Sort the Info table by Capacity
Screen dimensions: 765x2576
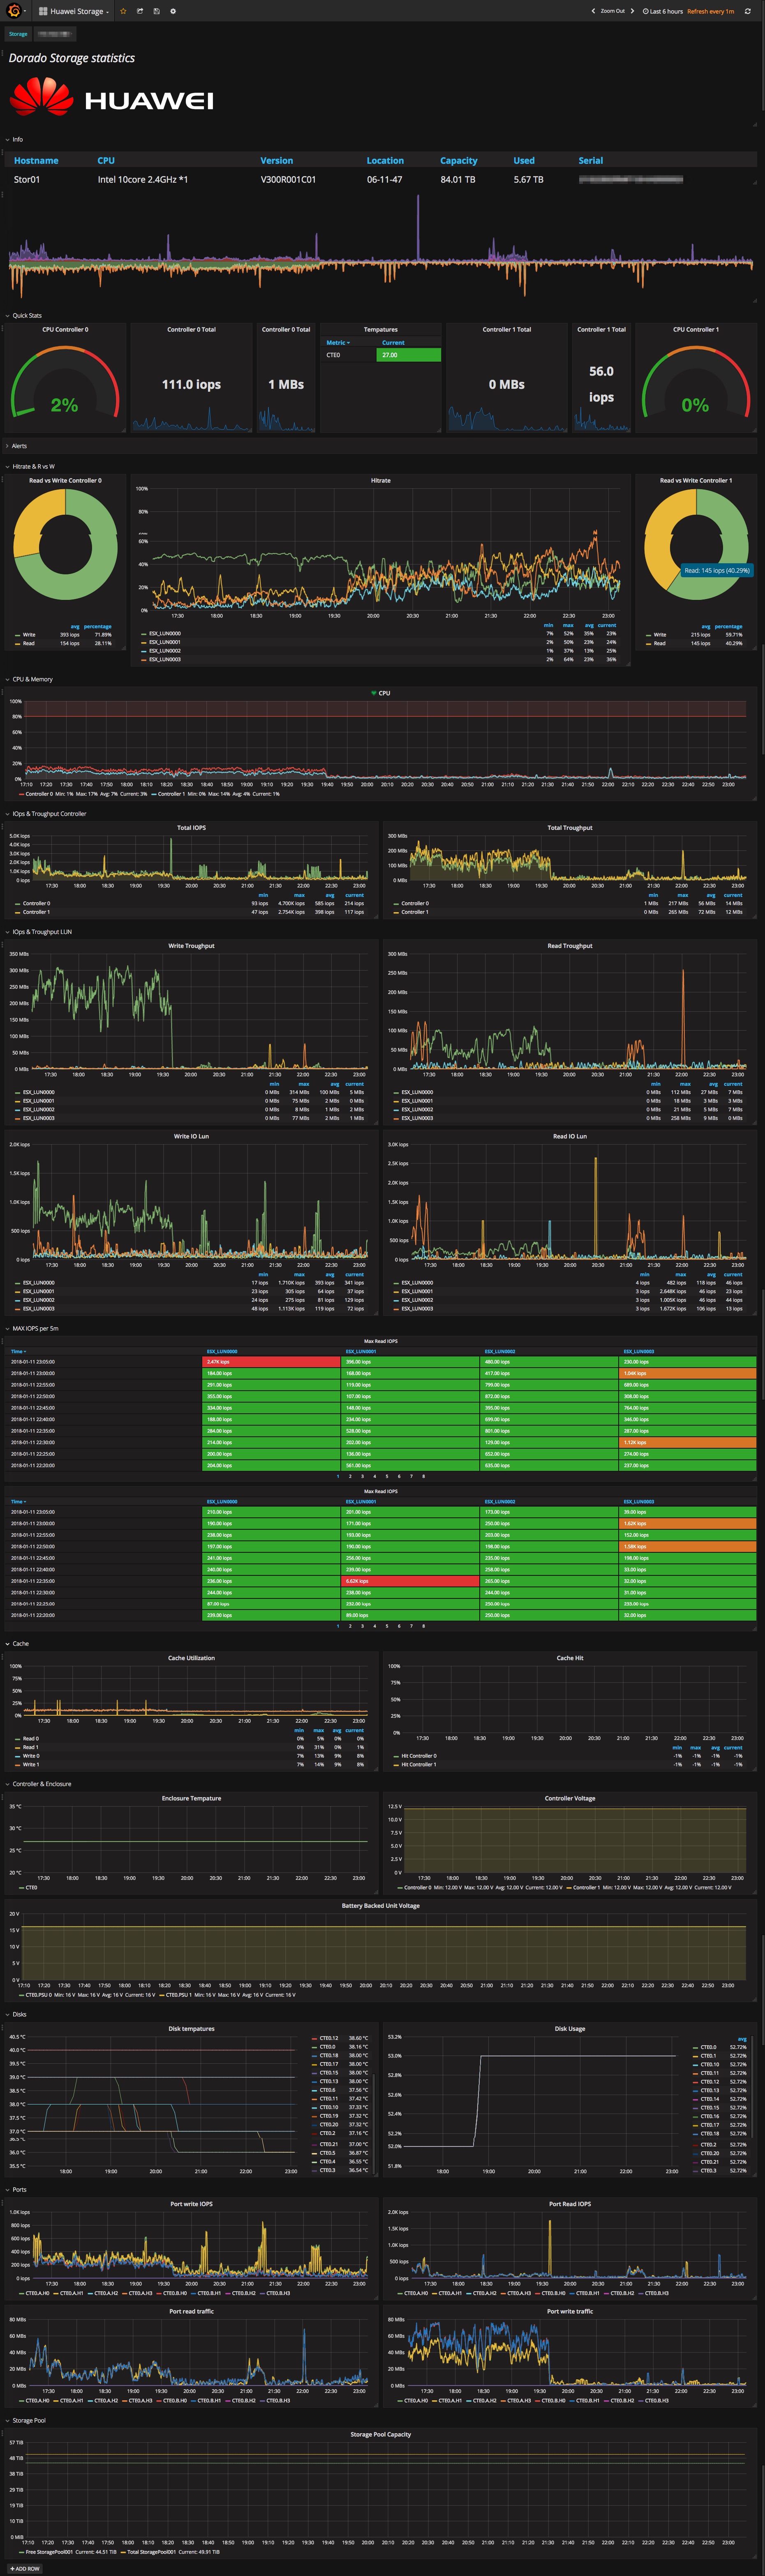tap(458, 160)
